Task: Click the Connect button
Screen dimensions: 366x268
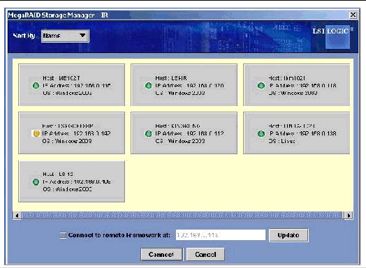Action: [161, 254]
